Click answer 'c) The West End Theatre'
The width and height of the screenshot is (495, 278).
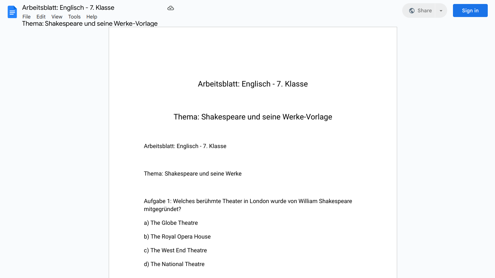click(175, 250)
